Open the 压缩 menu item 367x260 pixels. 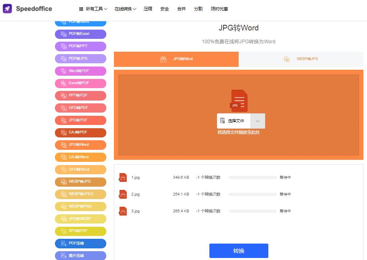coord(148,9)
